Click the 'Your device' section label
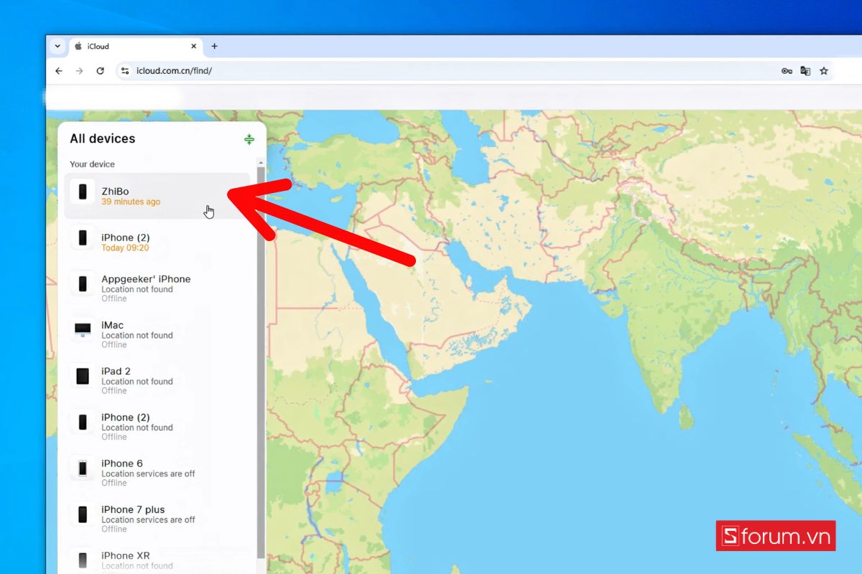The image size is (862, 574). coord(92,164)
